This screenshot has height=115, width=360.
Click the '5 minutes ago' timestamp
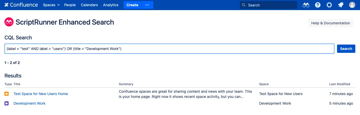341,103
